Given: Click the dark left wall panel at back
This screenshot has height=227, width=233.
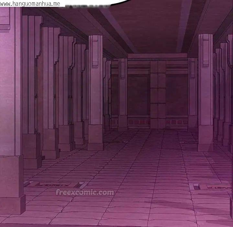Looking at the screenshot, I should pyautogui.click(x=139, y=95).
